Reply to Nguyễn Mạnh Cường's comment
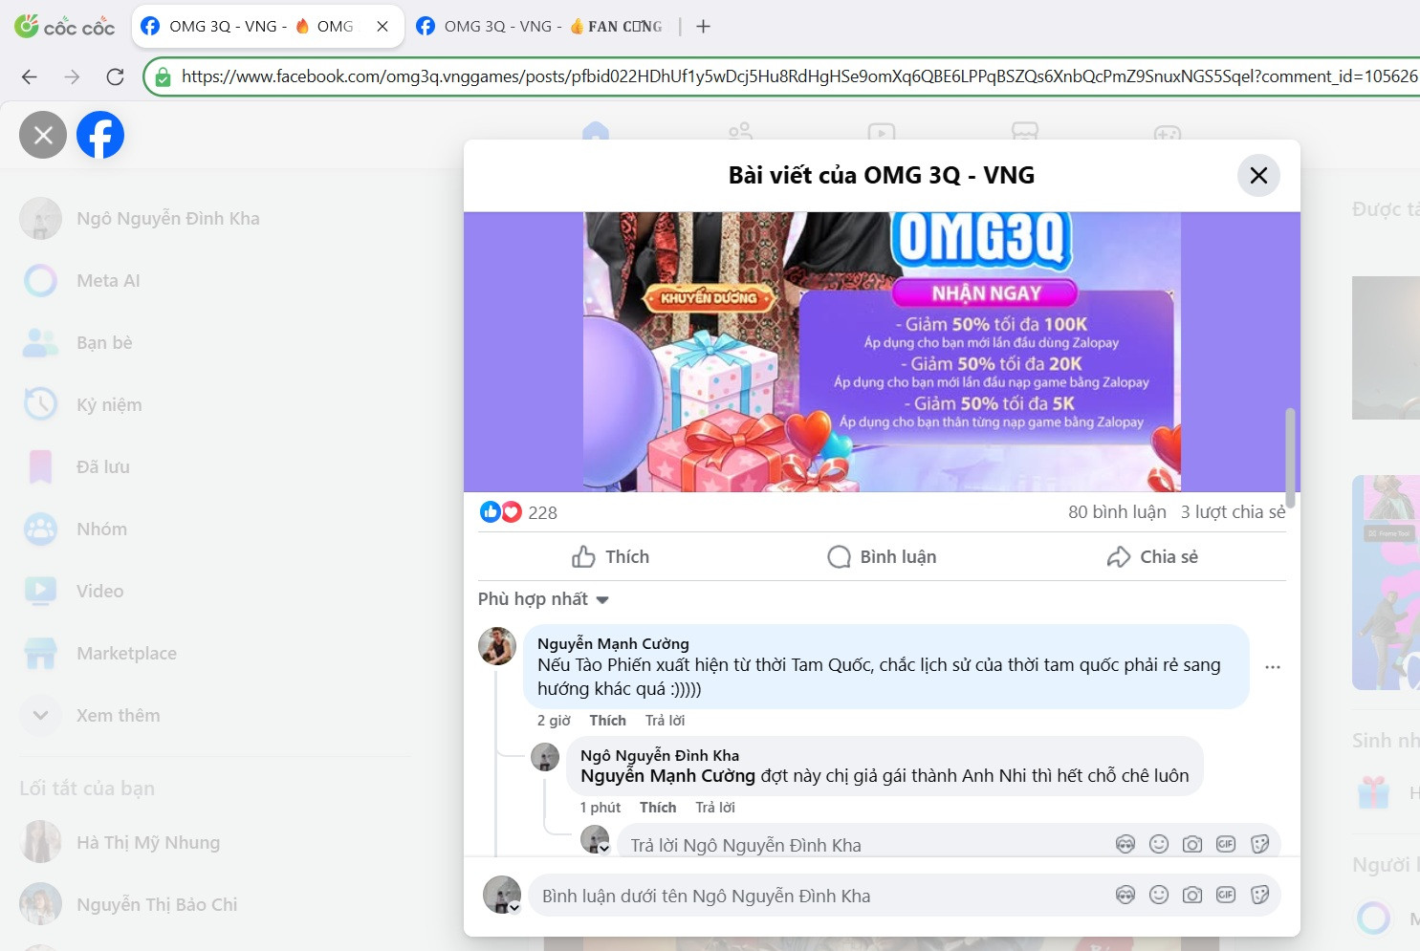Screen dimensions: 1420x951 [x=665, y=721]
